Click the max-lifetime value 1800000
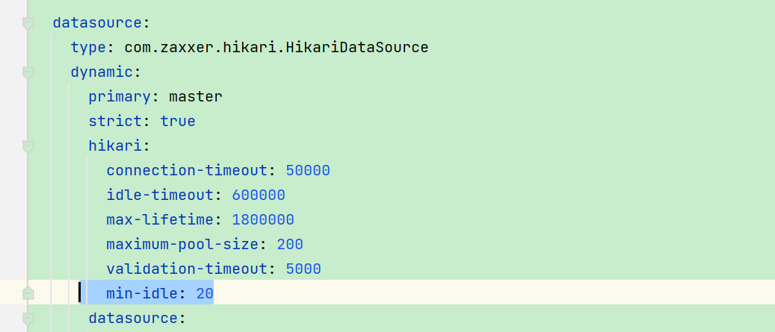 pyautogui.click(x=263, y=220)
